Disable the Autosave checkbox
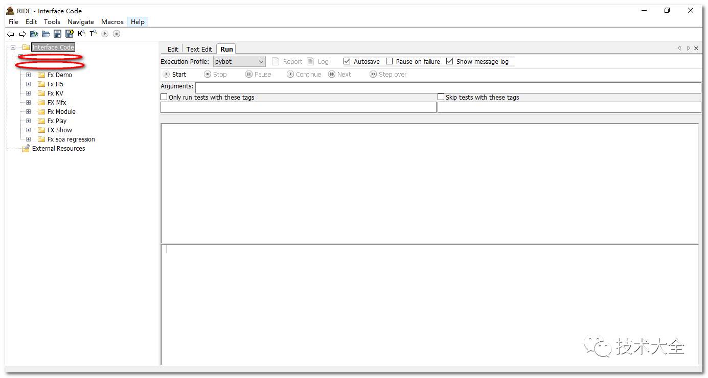Screen dimensions: 708x378 pos(347,61)
